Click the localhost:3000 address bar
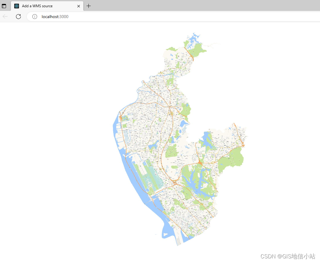 click(x=55, y=17)
